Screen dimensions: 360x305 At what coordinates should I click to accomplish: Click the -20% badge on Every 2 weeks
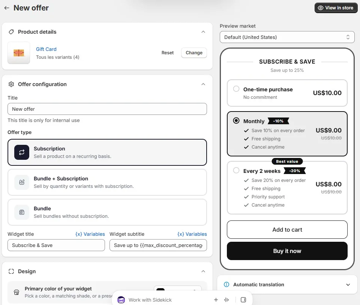pyautogui.click(x=295, y=171)
